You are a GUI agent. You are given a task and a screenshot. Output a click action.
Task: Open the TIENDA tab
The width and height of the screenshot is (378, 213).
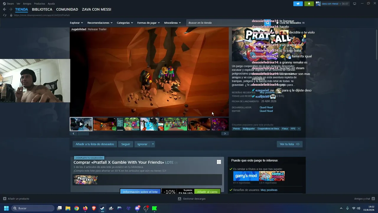coord(22,9)
